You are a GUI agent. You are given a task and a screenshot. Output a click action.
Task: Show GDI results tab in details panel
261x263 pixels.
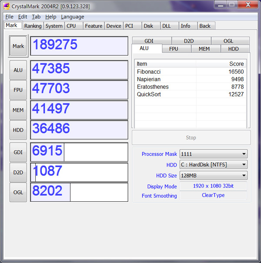coord(151,41)
